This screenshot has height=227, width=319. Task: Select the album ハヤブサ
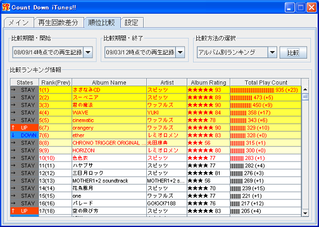[x=109, y=166]
